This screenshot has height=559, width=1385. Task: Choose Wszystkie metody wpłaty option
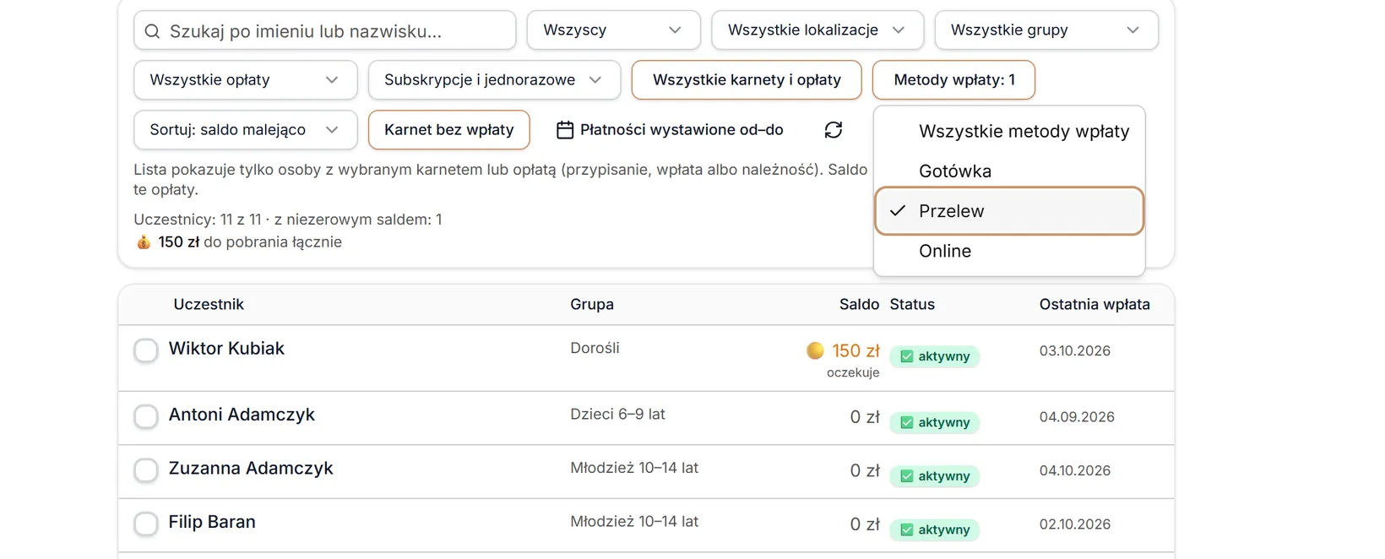point(1010,131)
